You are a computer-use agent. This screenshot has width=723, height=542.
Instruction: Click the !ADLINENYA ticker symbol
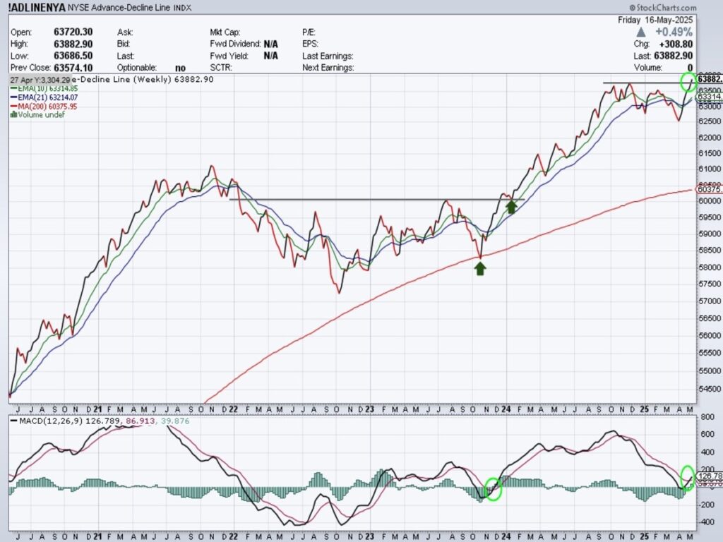37,9
